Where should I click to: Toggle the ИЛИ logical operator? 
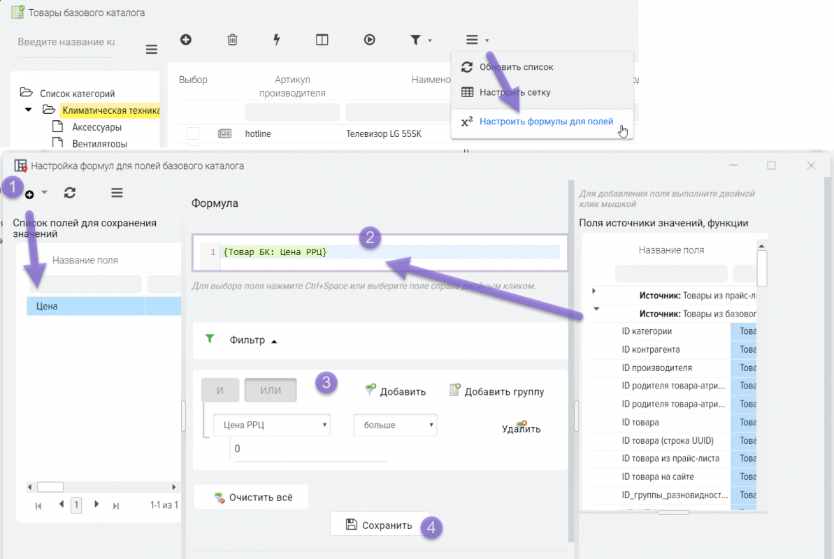click(271, 391)
